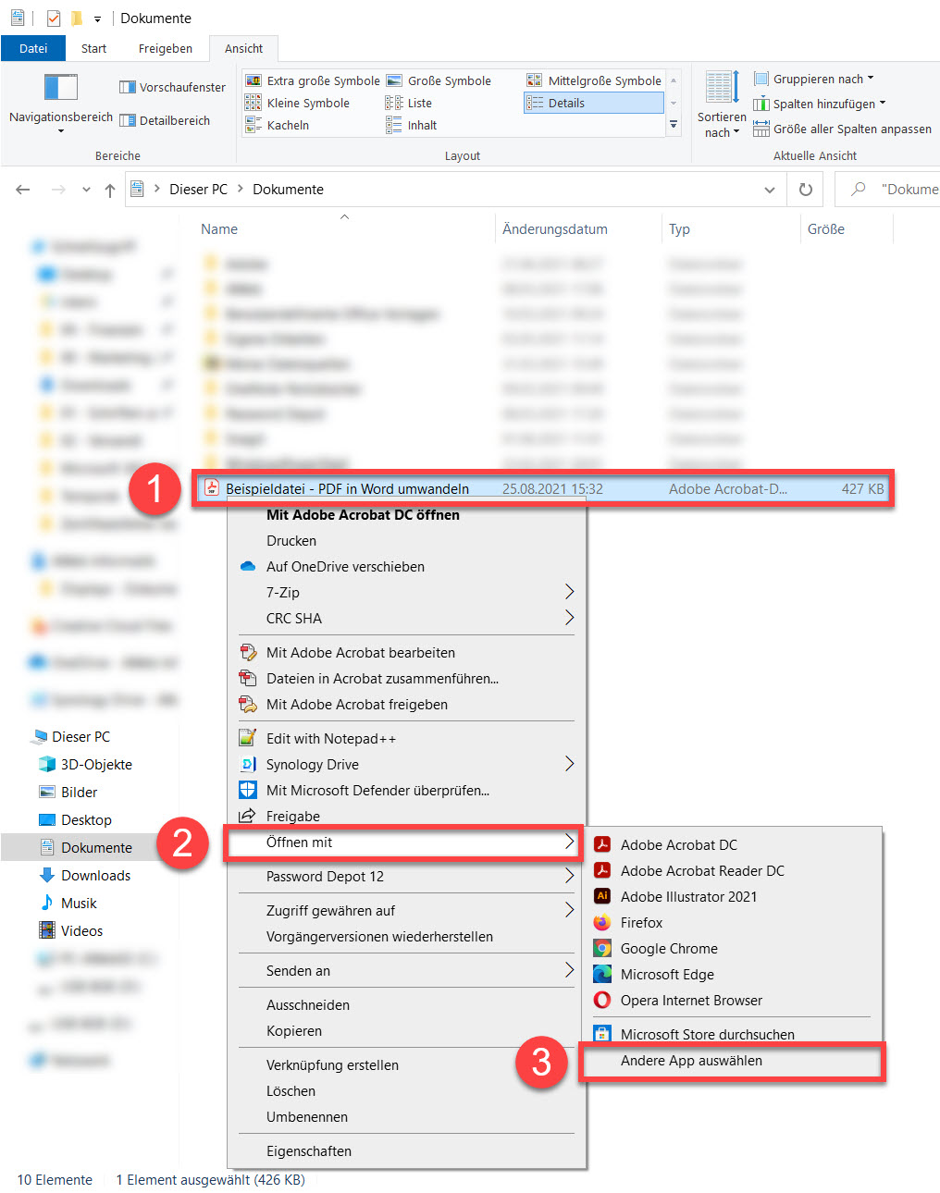The image size is (940, 1193).
Task: Go up one folder level
Action: point(110,190)
